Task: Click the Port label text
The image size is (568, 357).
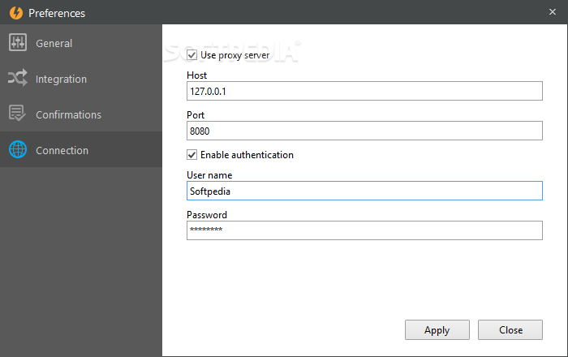Action: [x=196, y=115]
